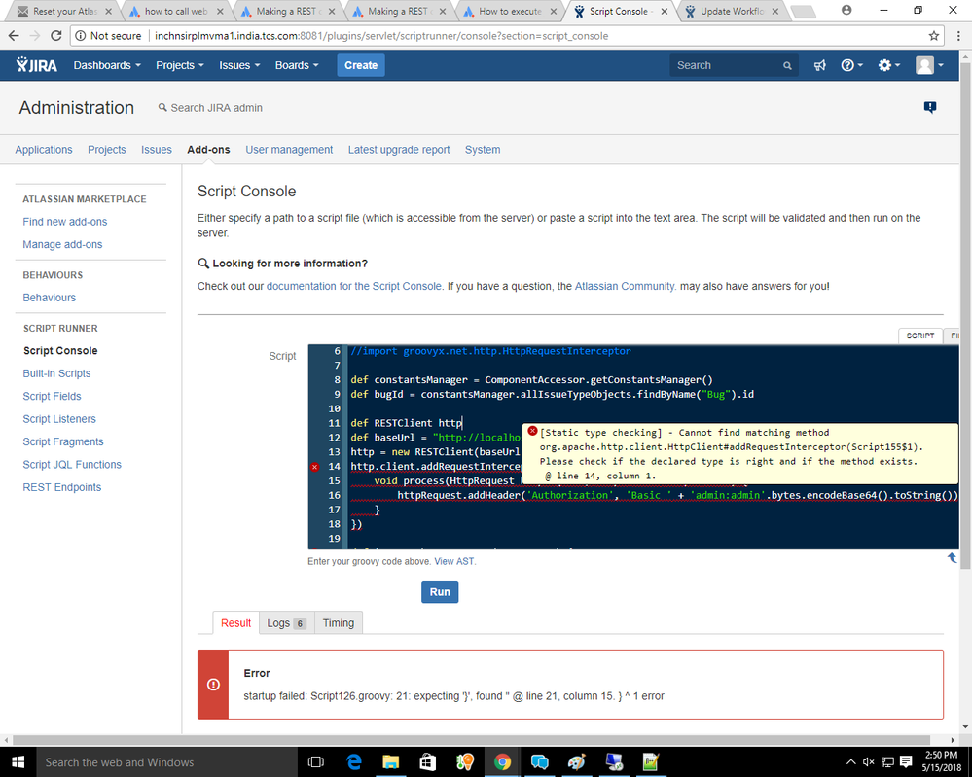Click the horizontal page scrollbar
Screen dimensions: 972x777
(x=471, y=740)
